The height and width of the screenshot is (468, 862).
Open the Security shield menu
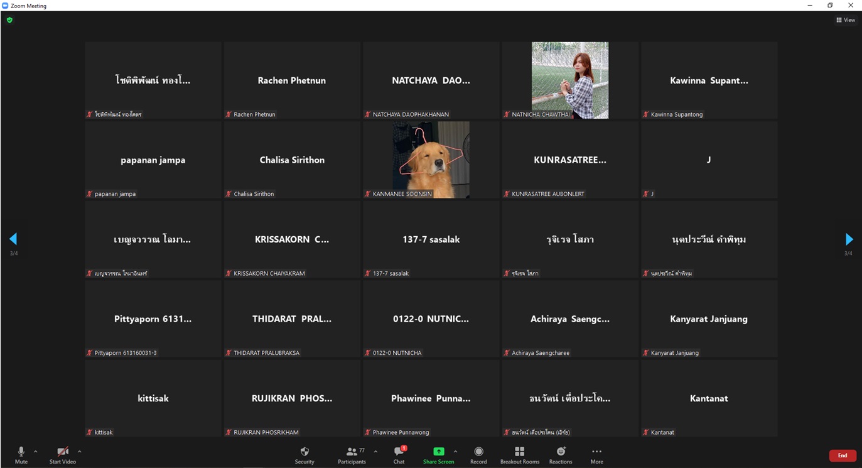click(304, 455)
